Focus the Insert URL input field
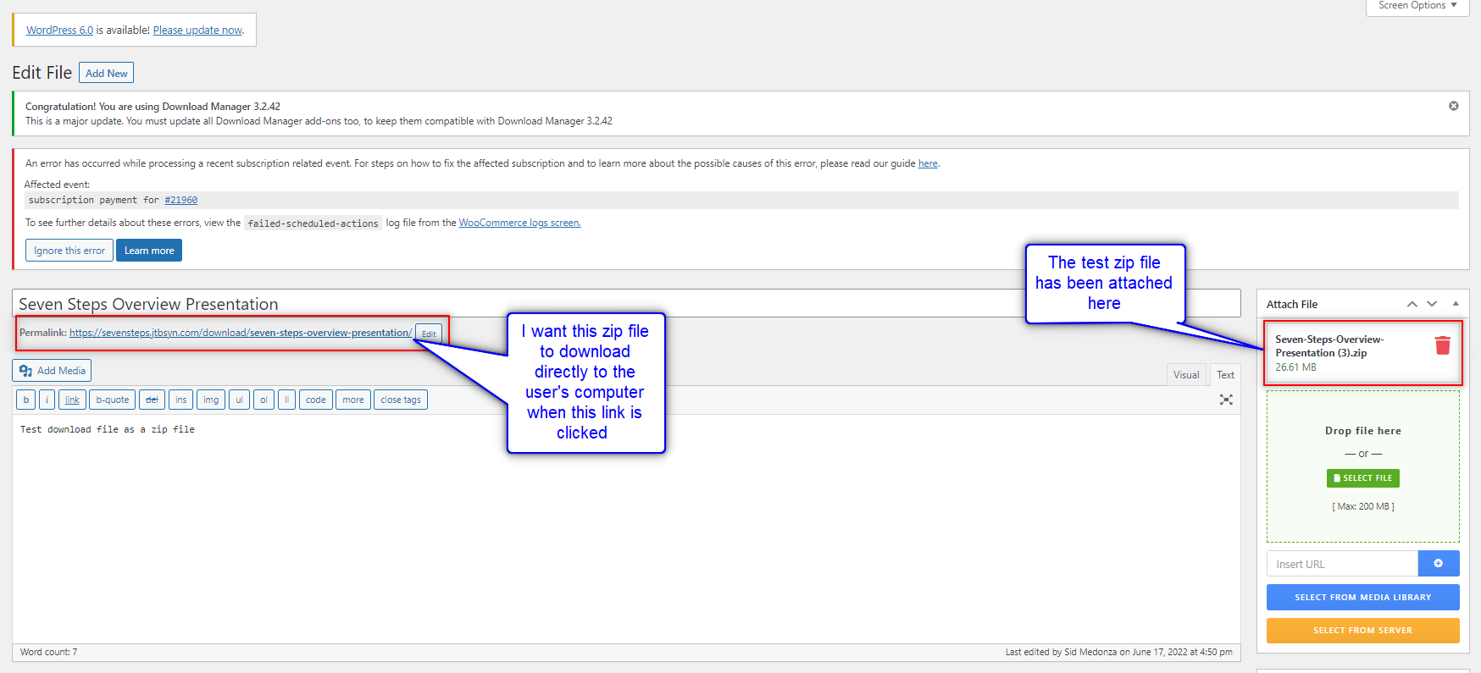1481x673 pixels. click(x=1342, y=564)
